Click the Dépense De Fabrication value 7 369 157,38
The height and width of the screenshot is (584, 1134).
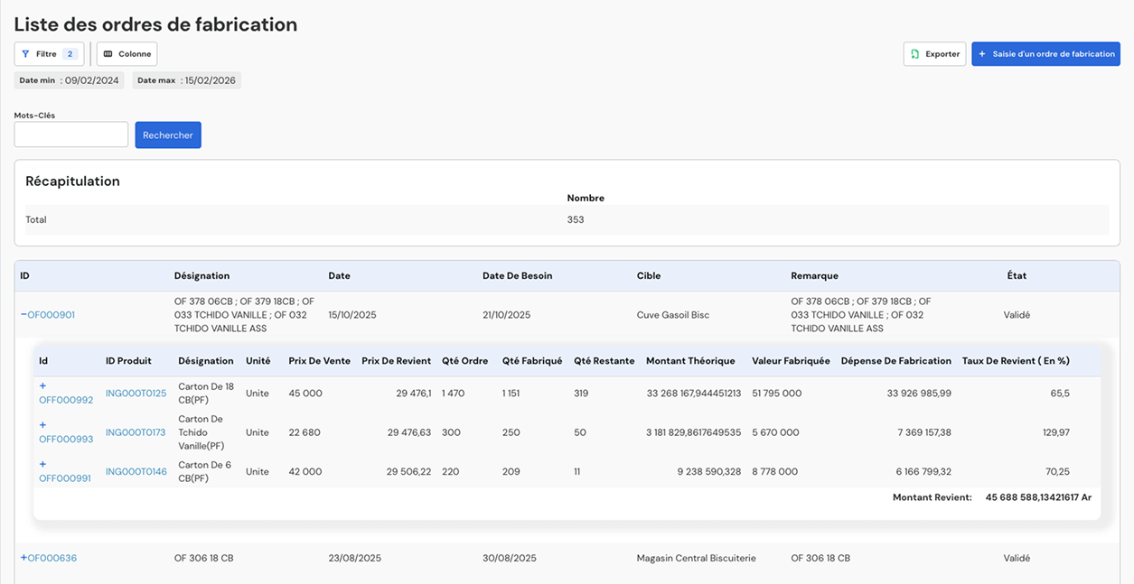923,432
